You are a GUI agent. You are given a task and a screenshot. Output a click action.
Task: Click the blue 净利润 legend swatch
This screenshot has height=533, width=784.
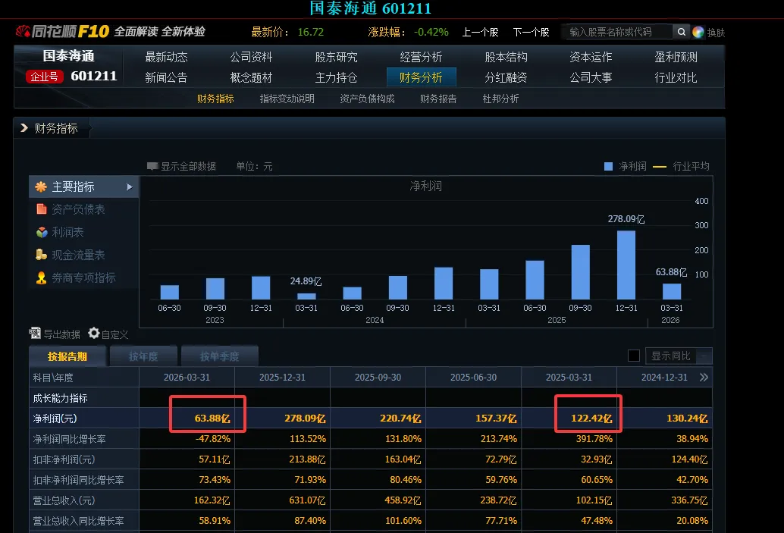click(x=609, y=167)
